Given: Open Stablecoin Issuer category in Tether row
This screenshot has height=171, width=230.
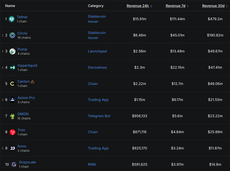Looking at the screenshot, I should click(x=97, y=19).
